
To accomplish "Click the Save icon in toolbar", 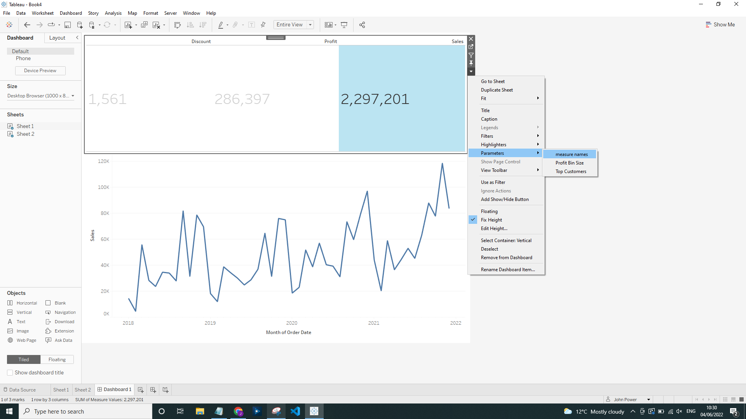I will (68, 25).
